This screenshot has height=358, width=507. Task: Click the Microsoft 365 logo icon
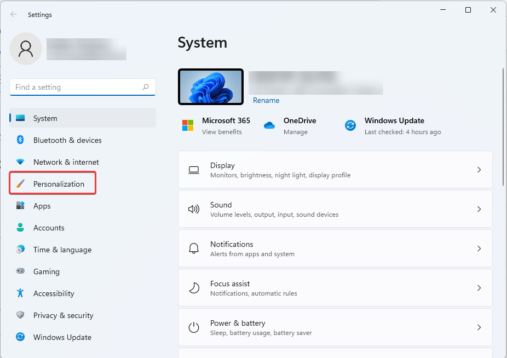pos(188,125)
